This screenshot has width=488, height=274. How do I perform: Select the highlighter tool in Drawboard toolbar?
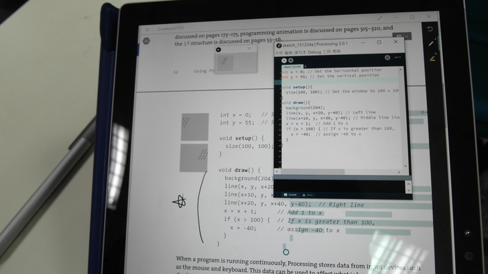click(432, 58)
